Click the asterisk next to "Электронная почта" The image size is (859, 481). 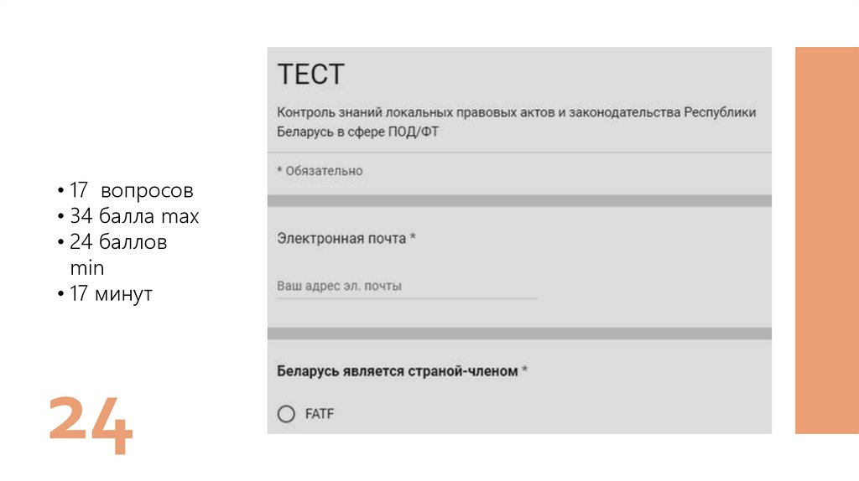[414, 239]
